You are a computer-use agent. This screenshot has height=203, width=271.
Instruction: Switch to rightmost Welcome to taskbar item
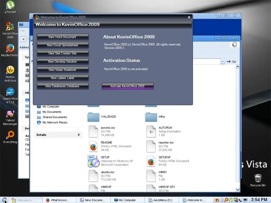click(x=196, y=200)
